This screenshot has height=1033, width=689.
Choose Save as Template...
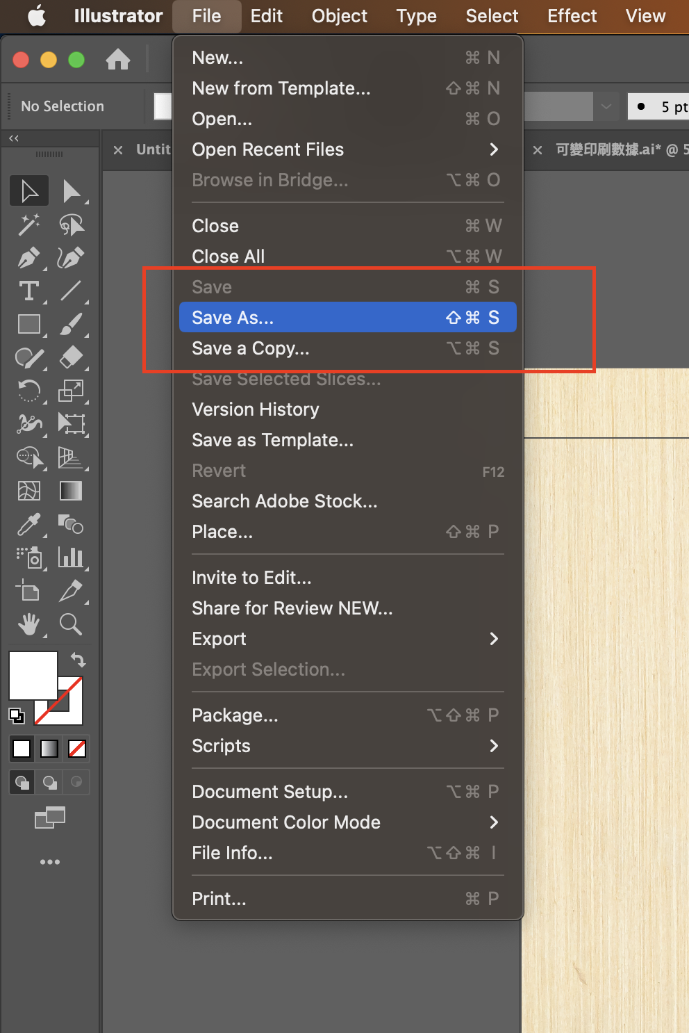point(347,440)
